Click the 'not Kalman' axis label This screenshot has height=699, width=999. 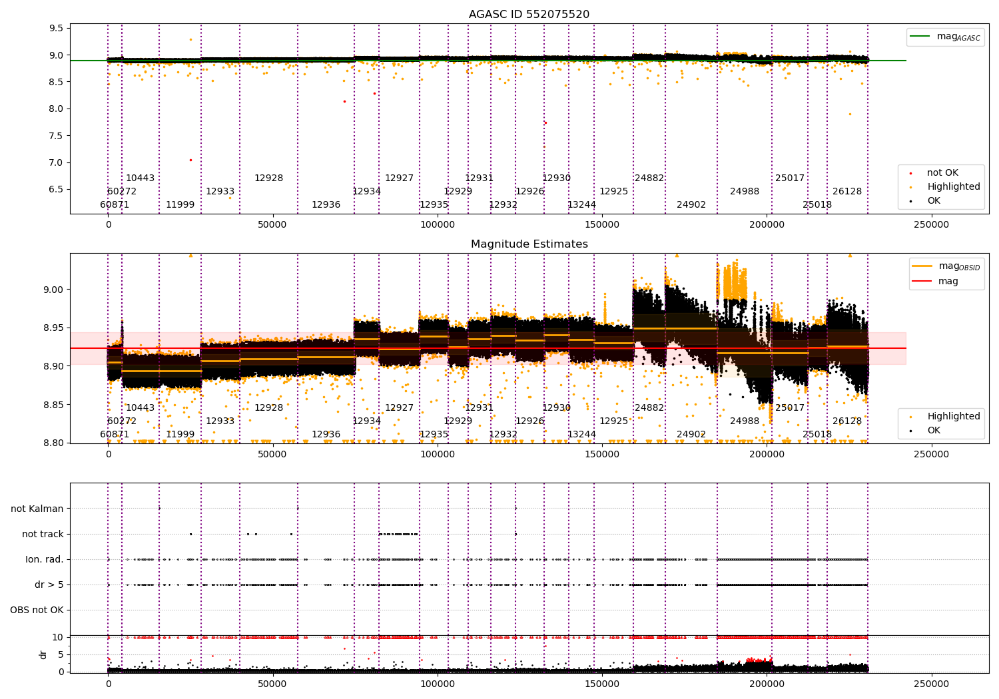pos(37,509)
